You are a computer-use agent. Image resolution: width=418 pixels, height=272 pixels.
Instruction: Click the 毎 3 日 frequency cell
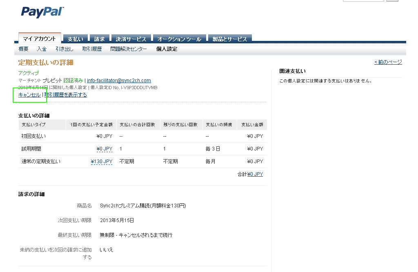(x=213, y=149)
